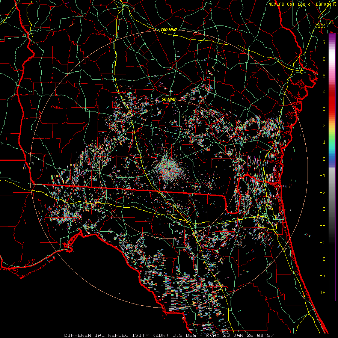338x338 pixels.
Task: Click the dense radar site center cluster
Action: 169,166
